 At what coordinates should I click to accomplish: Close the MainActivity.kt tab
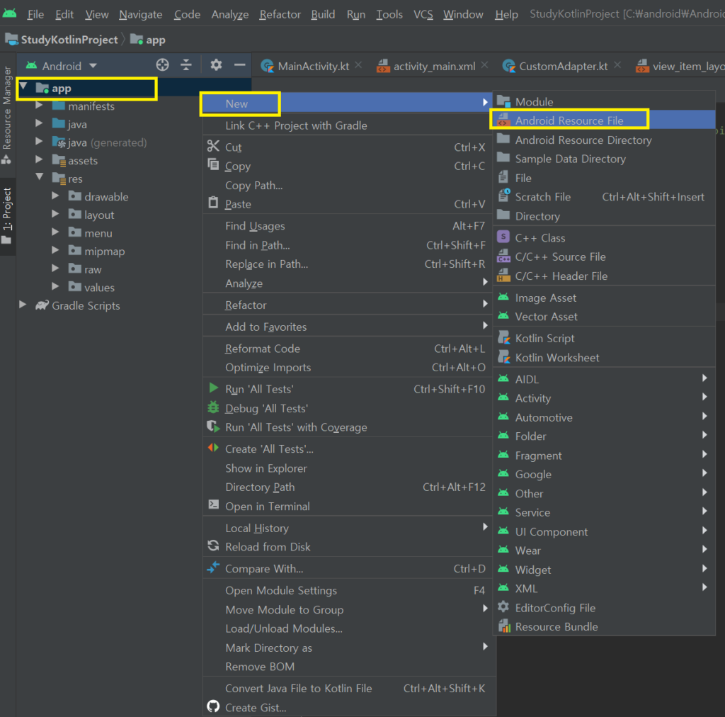pos(358,65)
